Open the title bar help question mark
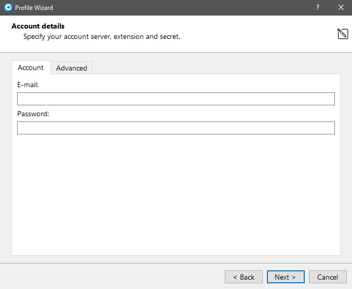This screenshot has width=352, height=289. pos(317,8)
